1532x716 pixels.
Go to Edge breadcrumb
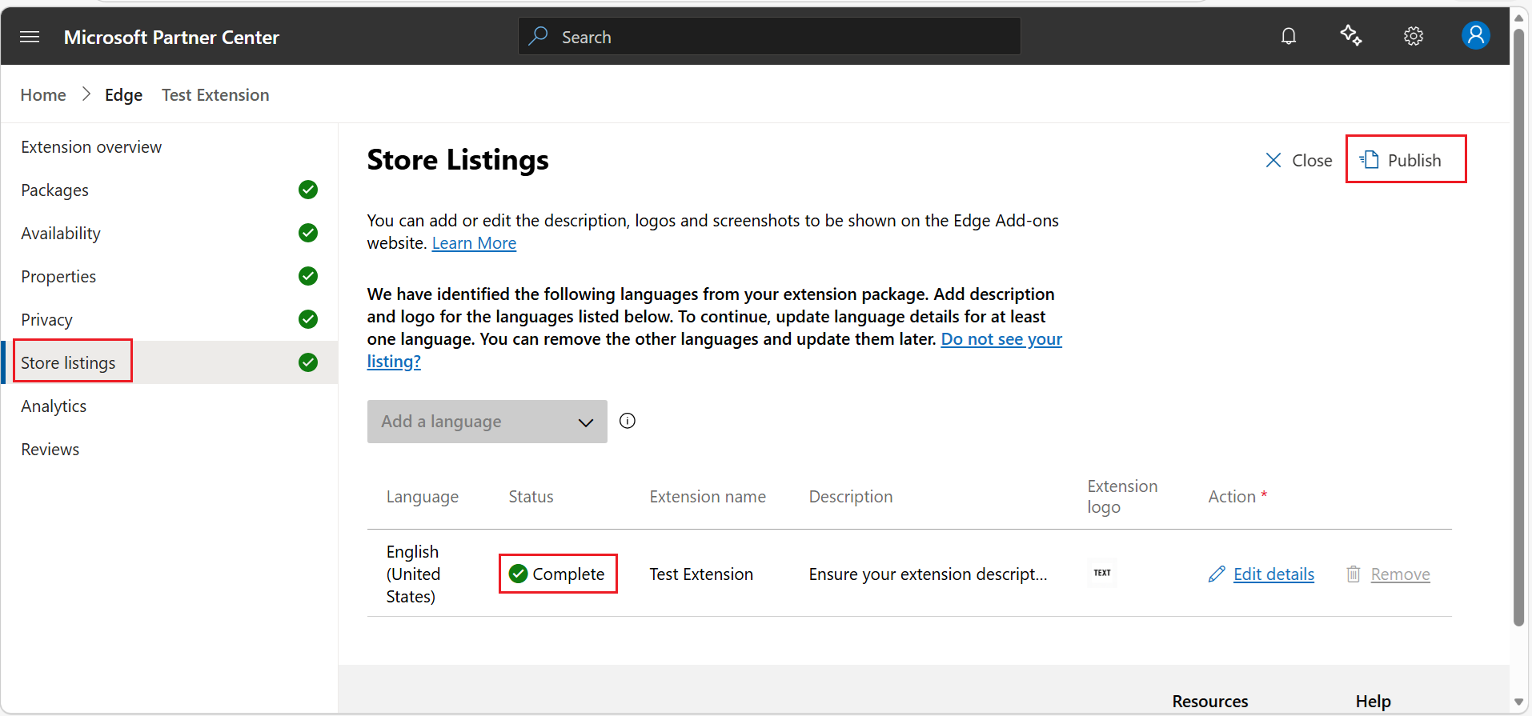pyautogui.click(x=123, y=94)
